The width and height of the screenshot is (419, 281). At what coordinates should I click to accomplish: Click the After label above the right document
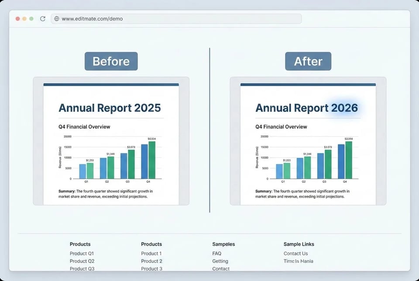tap(308, 61)
